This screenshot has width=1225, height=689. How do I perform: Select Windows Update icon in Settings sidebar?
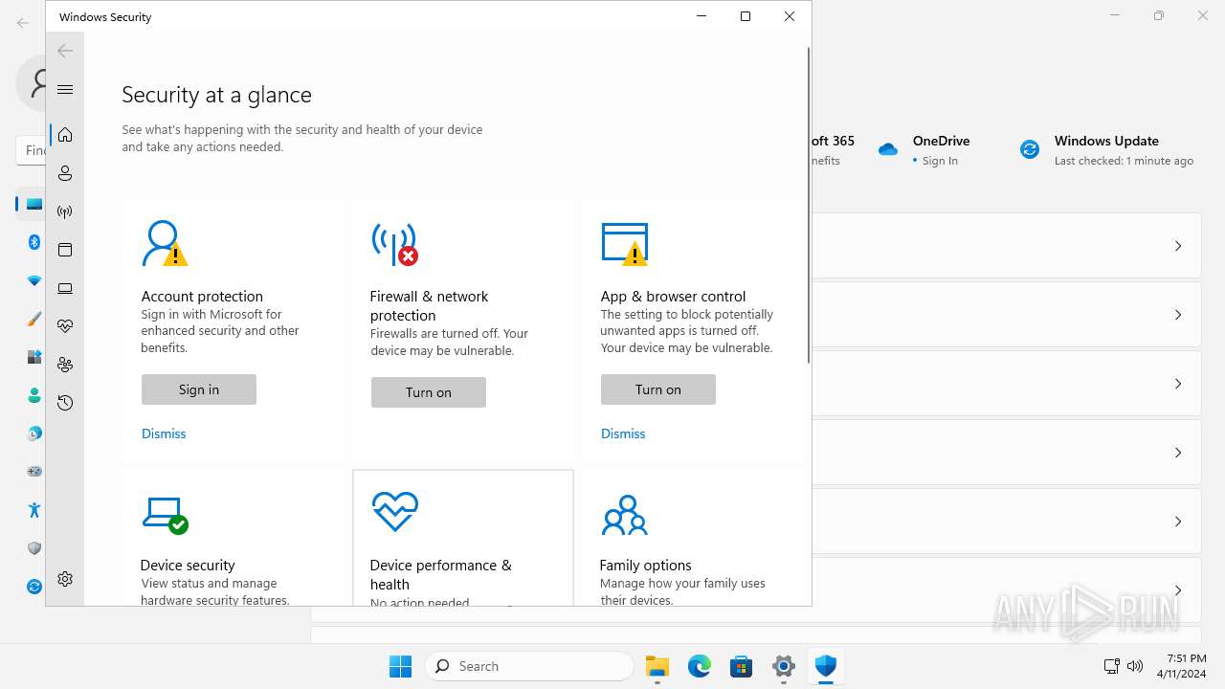click(x=34, y=587)
